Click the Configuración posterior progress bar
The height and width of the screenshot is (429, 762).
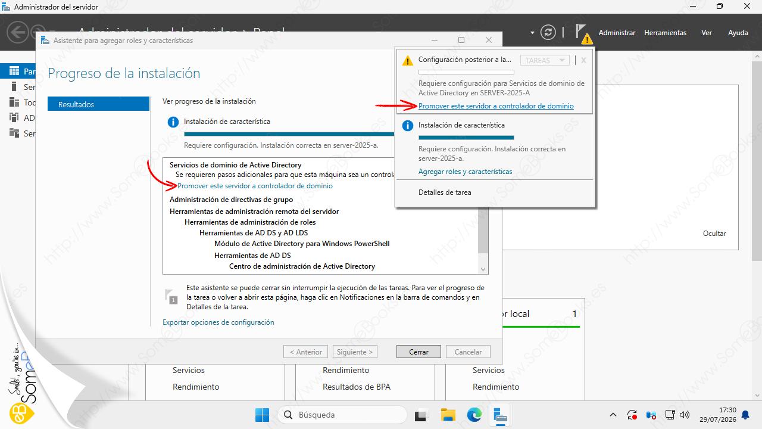point(466,72)
